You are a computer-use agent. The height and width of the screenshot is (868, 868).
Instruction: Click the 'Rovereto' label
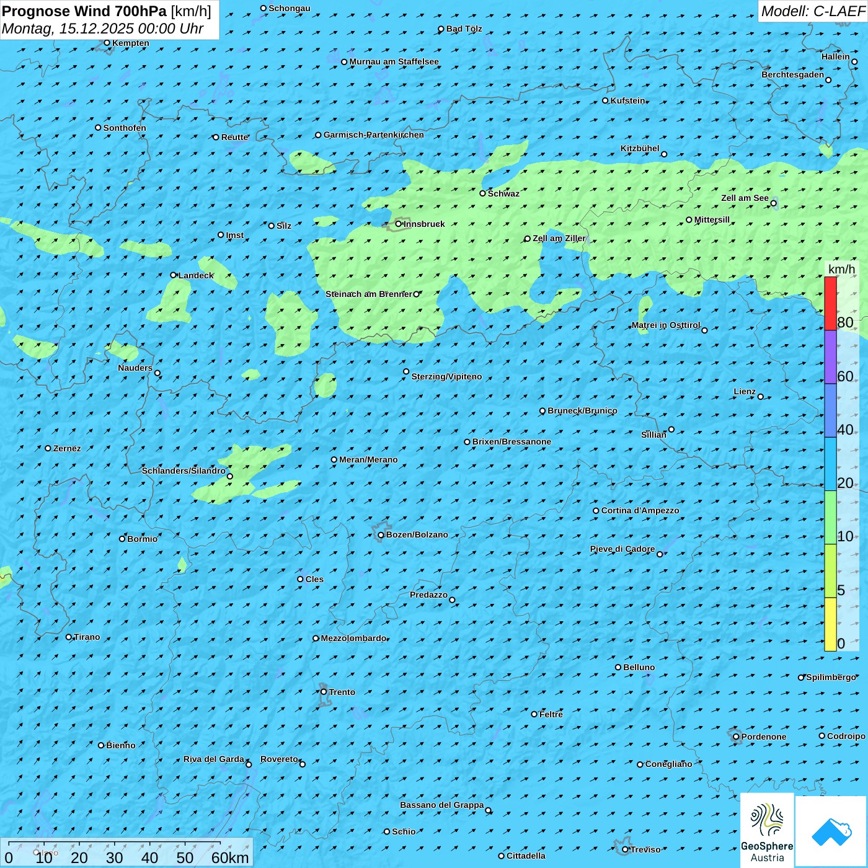coord(279,759)
